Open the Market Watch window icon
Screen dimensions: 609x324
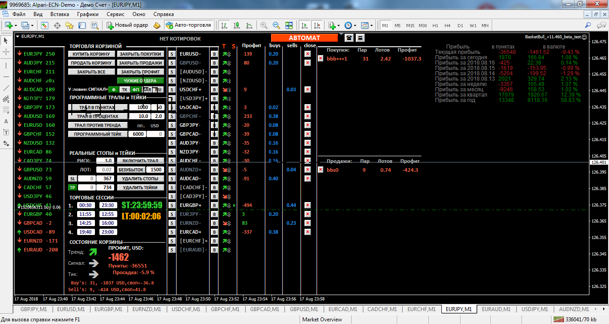[45, 25]
